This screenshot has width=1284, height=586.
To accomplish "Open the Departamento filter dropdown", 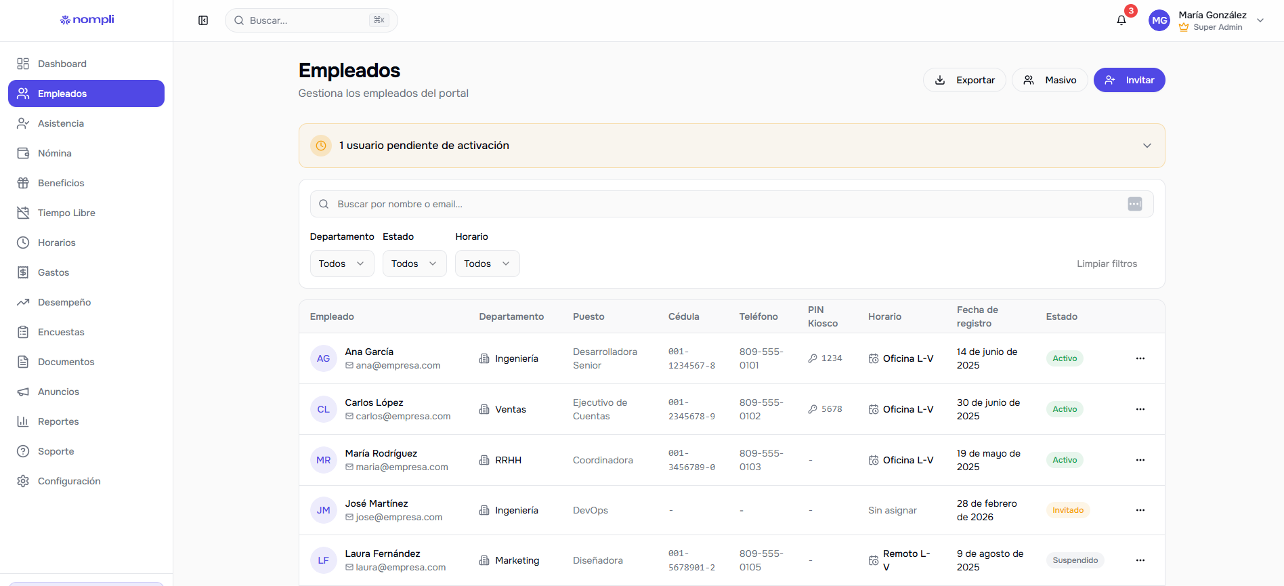I will coord(342,264).
